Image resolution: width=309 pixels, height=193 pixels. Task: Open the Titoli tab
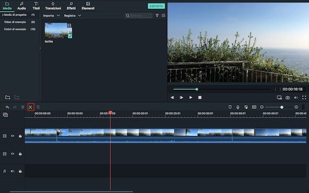(x=36, y=6)
